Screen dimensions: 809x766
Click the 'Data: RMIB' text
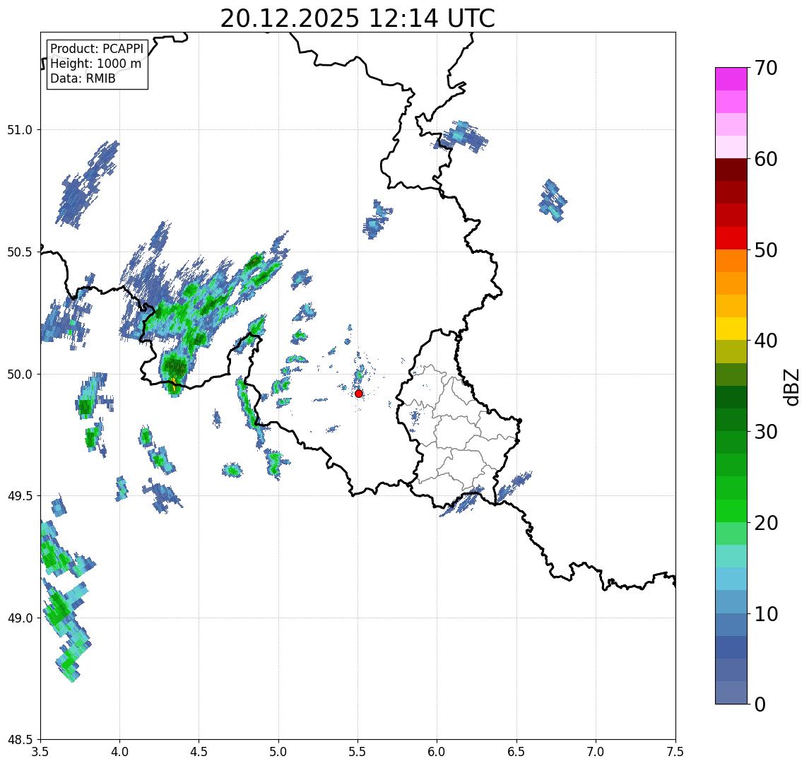(x=83, y=78)
